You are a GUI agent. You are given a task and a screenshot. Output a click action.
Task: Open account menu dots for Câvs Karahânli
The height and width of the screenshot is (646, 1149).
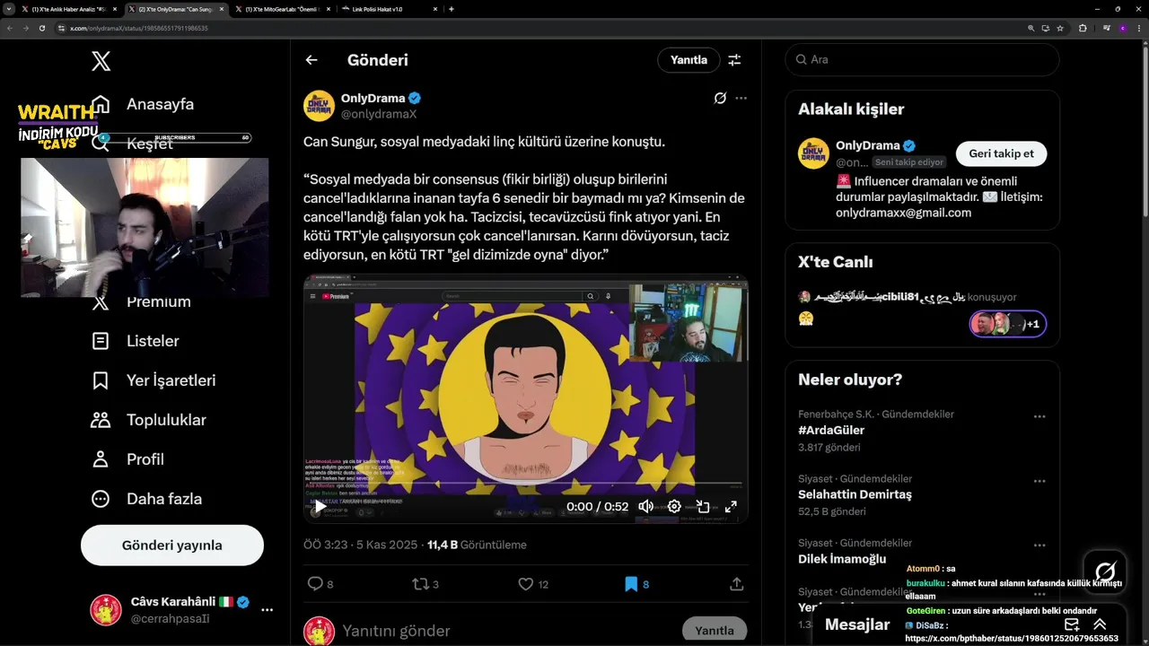[267, 610]
